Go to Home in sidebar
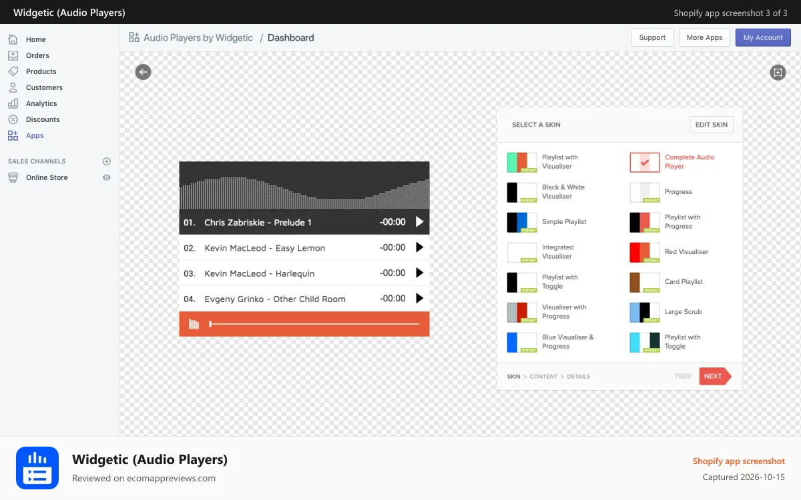801x500 pixels. tap(36, 39)
